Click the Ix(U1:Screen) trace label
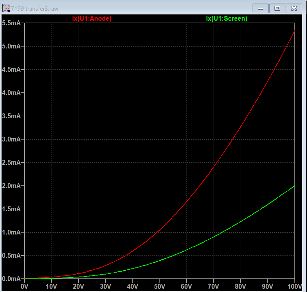This screenshot has height=292, width=307. [227, 18]
